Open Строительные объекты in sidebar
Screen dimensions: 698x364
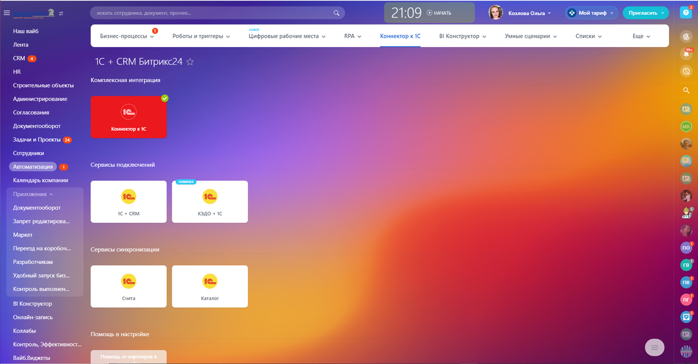pyautogui.click(x=44, y=85)
